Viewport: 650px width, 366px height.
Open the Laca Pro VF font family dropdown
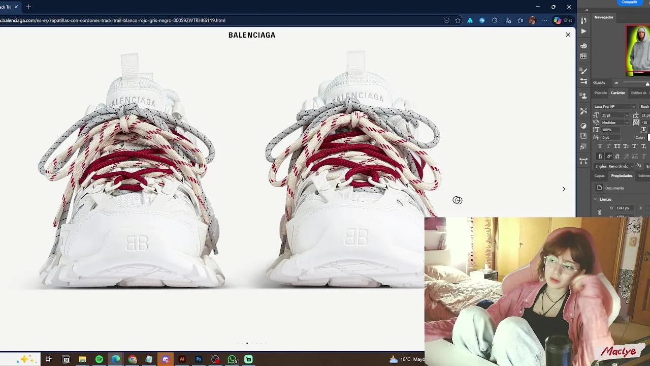(614, 107)
